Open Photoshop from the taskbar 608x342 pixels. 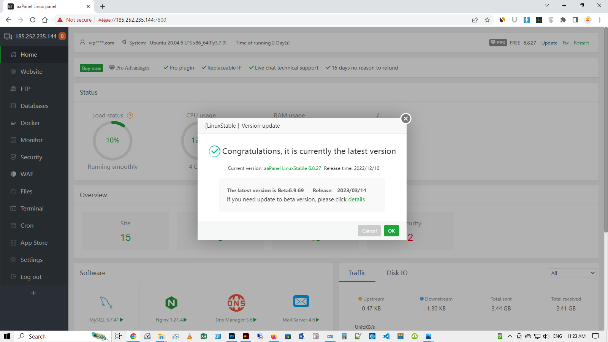[x=232, y=336]
